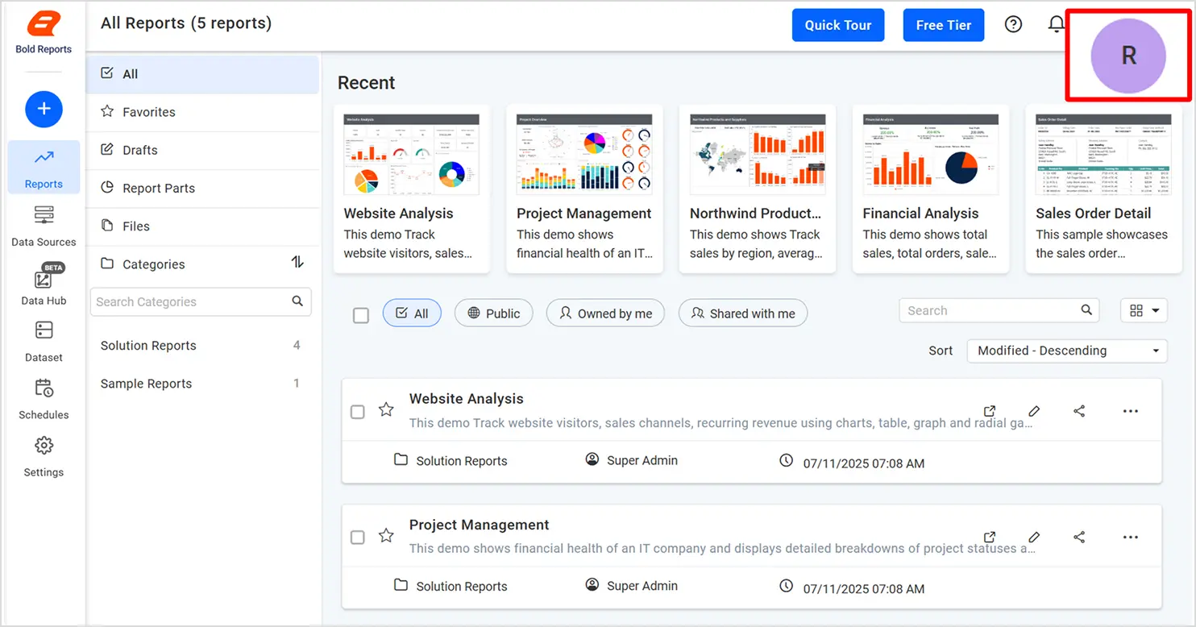
Task: Select Favorites in the left panel
Action: click(x=148, y=112)
